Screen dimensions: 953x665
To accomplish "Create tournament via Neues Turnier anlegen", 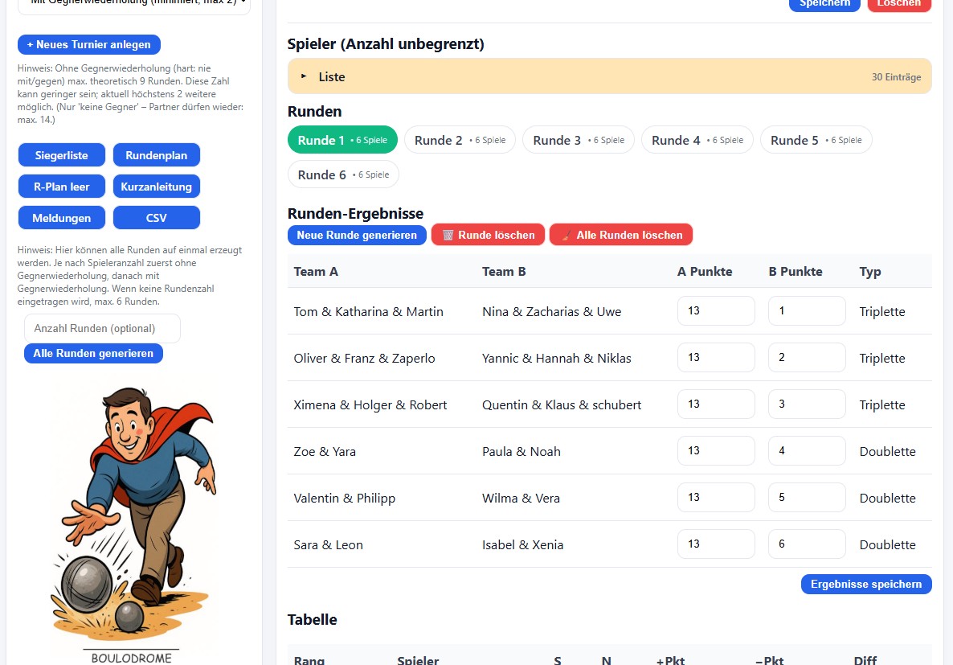I will (x=89, y=44).
